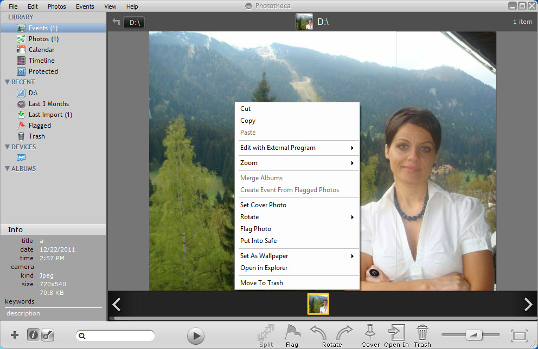538x349 pixels.
Task: Rotate photo counter-clockwise with left arrow
Action: coord(318,332)
